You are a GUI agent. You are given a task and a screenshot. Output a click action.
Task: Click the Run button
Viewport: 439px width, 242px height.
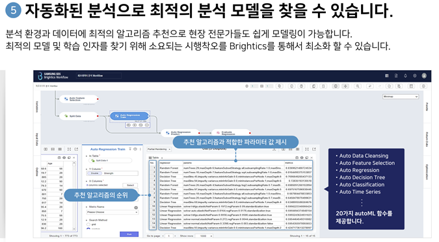point(129,234)
